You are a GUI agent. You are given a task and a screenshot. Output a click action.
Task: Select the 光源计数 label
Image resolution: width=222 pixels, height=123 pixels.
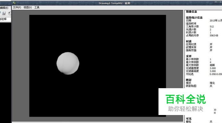tap(191, 29)
